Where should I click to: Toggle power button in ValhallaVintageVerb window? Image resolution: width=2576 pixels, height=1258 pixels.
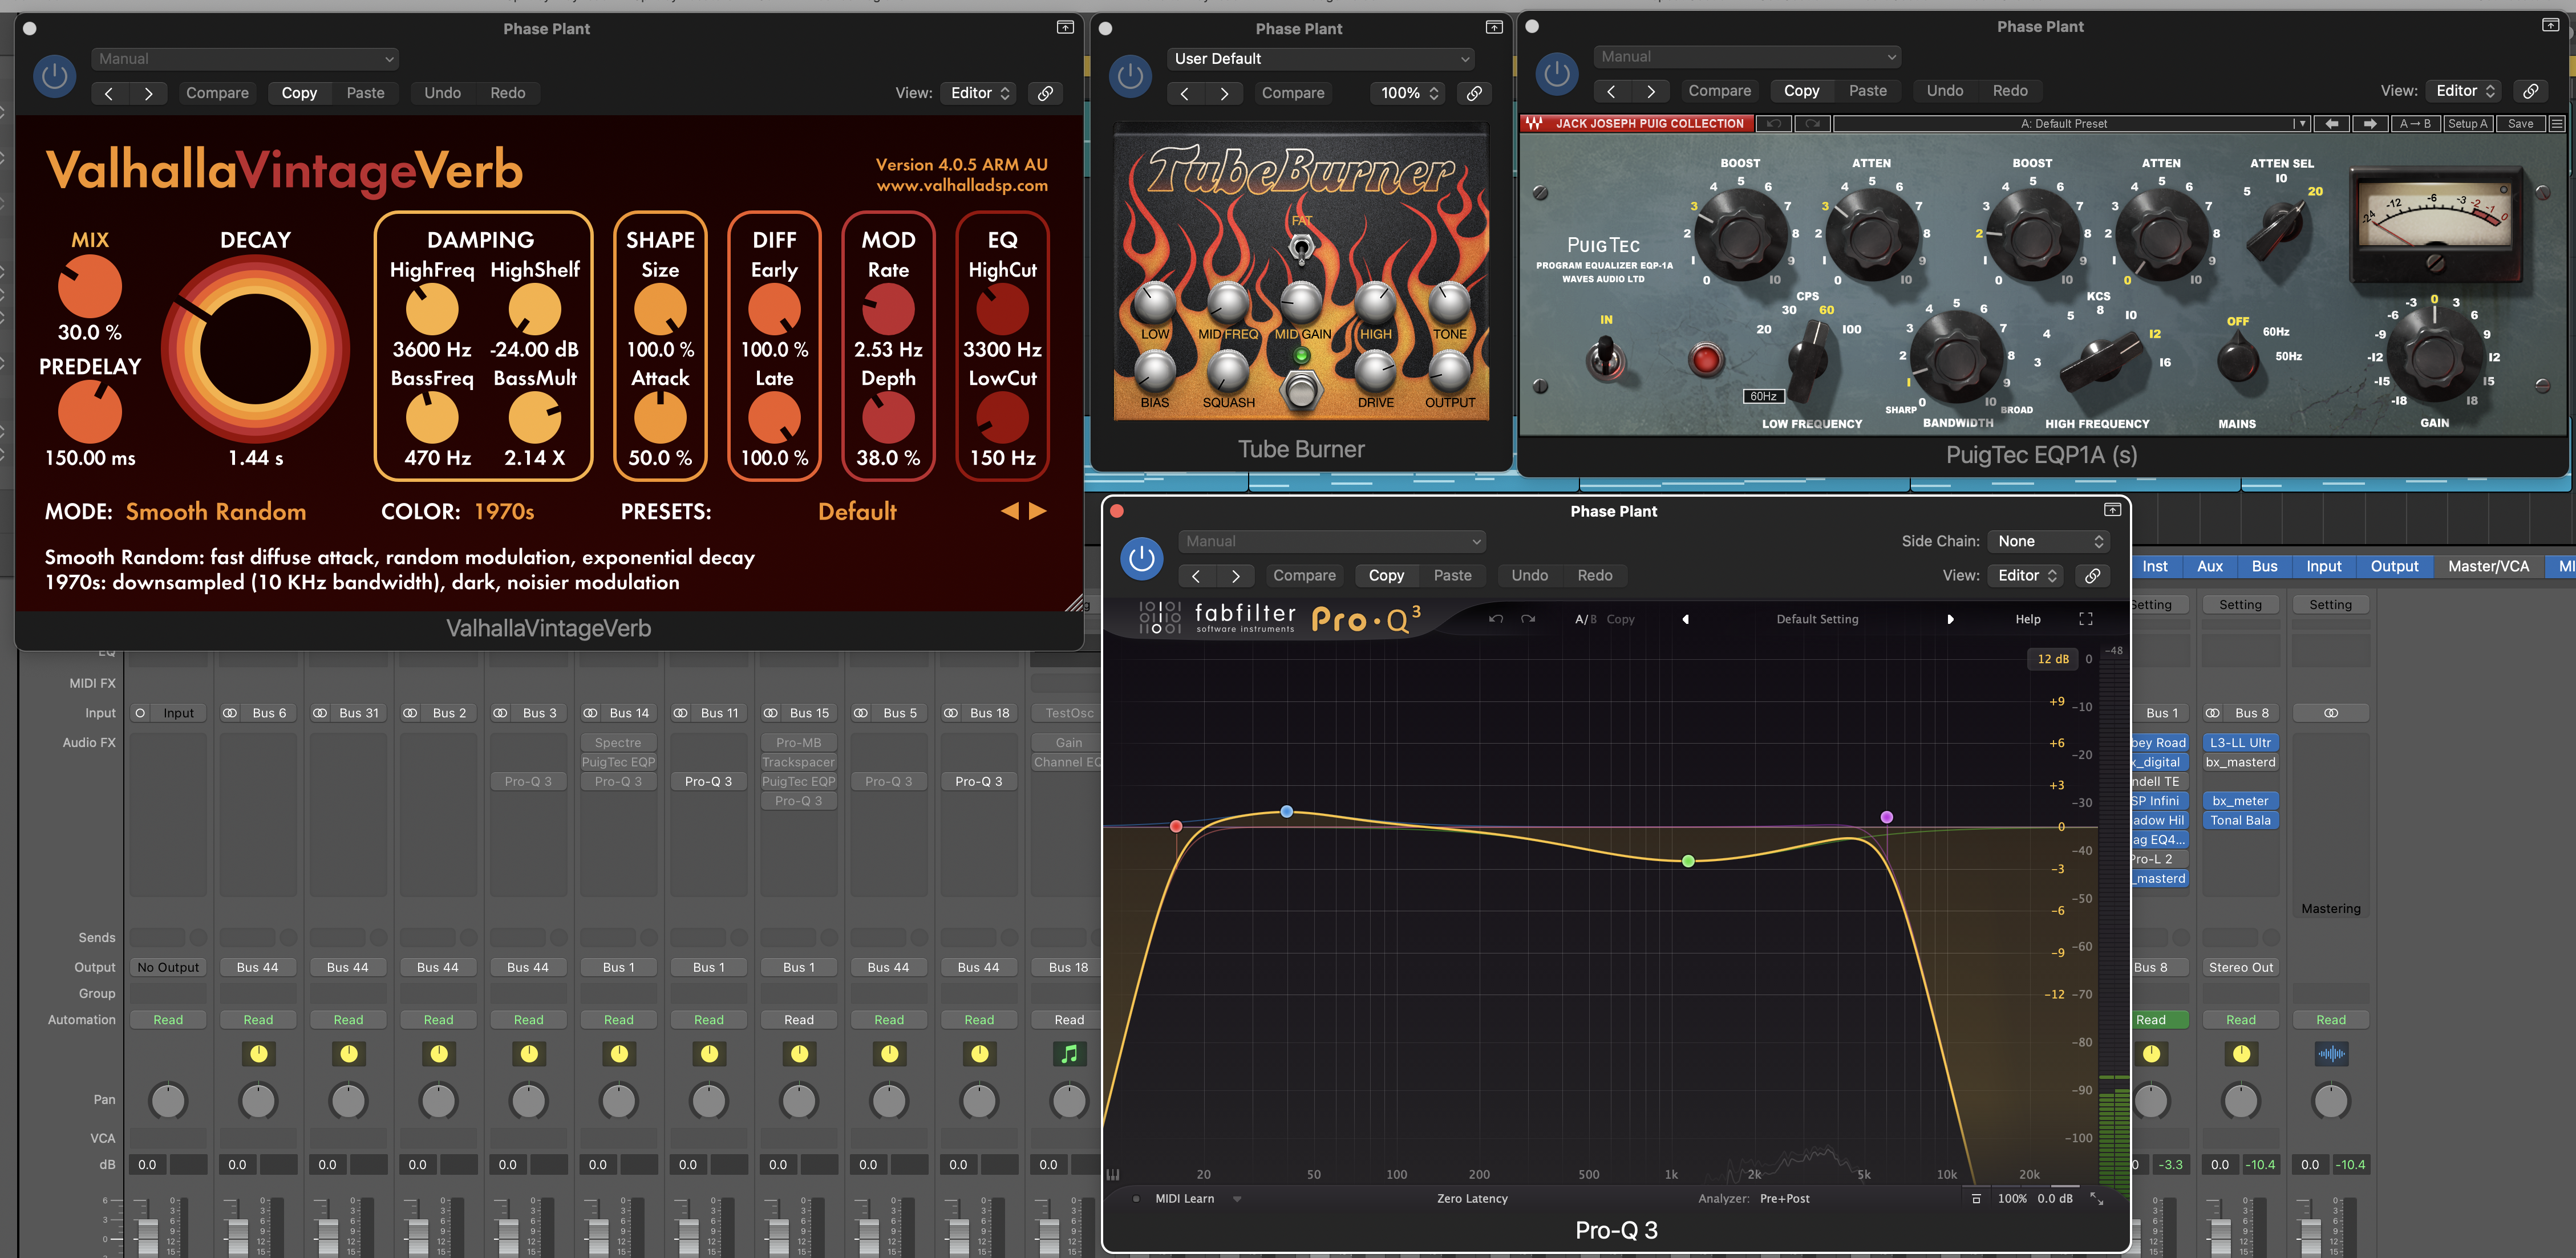[55, 76]
